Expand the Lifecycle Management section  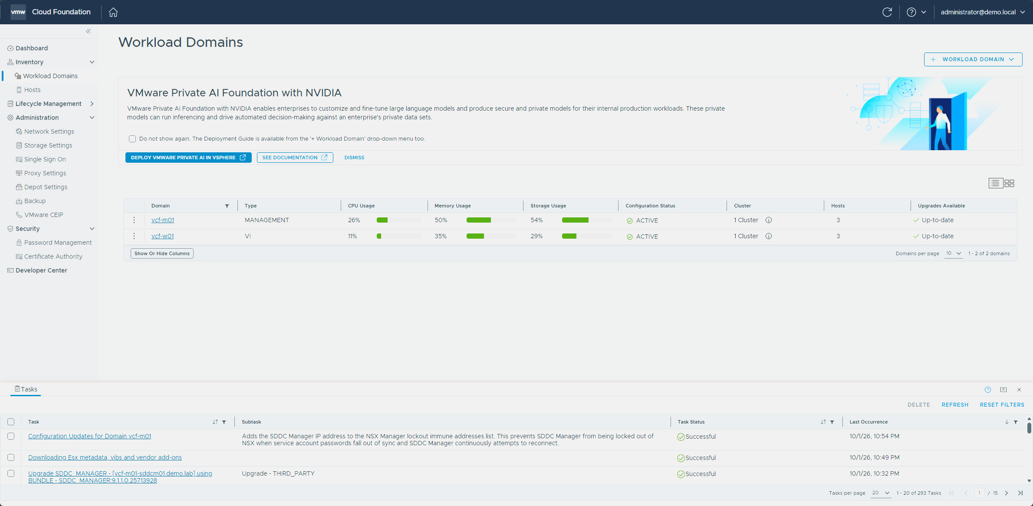92,104
